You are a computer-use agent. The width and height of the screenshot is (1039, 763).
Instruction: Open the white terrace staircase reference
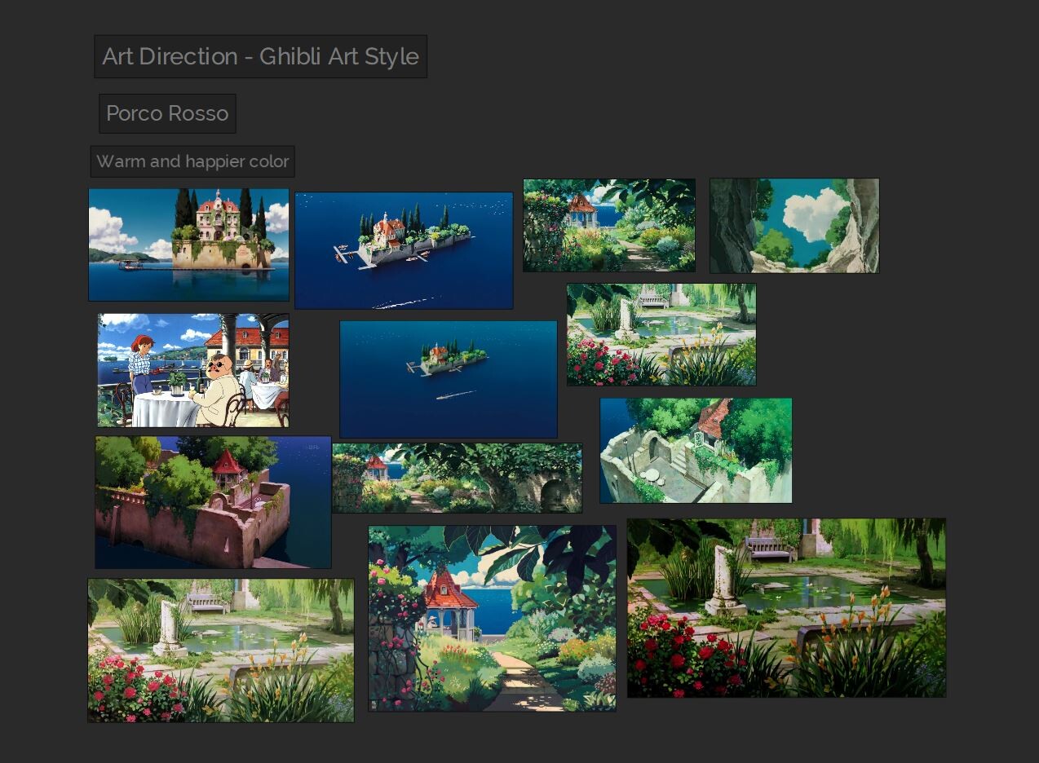696,450
